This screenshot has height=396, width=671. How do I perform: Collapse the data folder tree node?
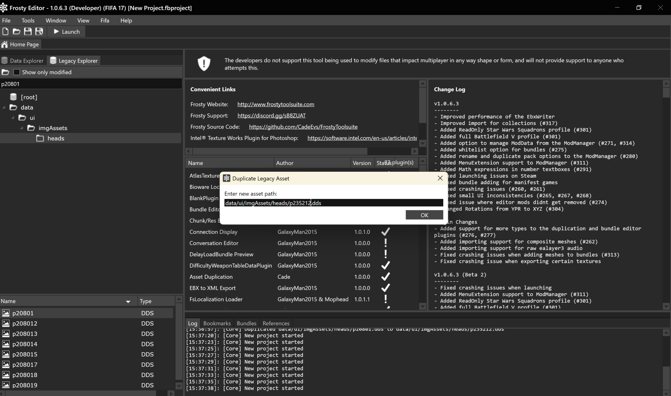tap(4, 107)
